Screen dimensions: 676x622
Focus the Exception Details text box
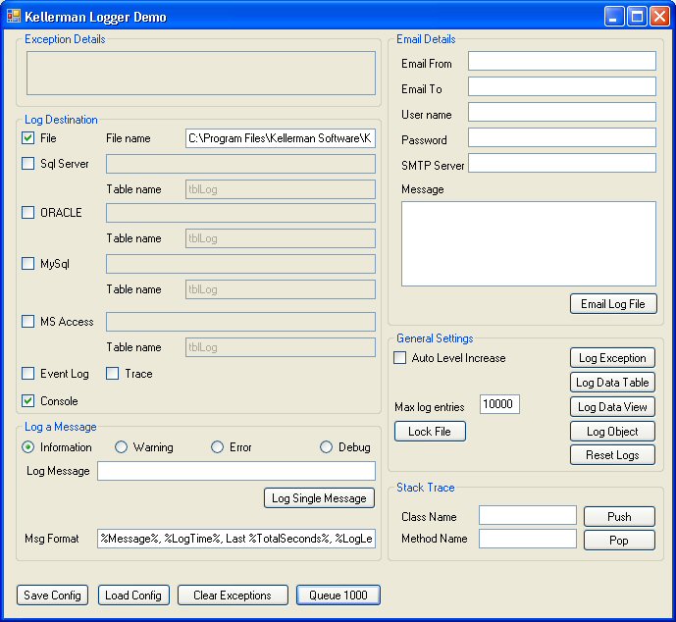pos(201,74)
